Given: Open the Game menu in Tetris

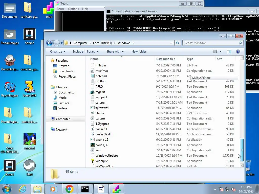Looking at the screenshot, I should click(x=60, y=9).
